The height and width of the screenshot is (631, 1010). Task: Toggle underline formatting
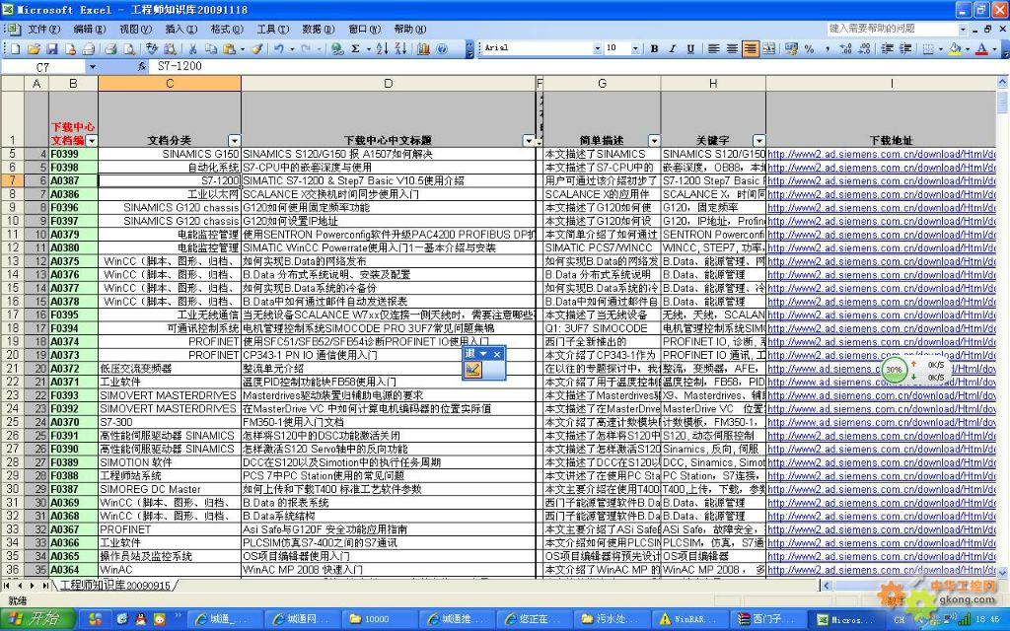689,48
